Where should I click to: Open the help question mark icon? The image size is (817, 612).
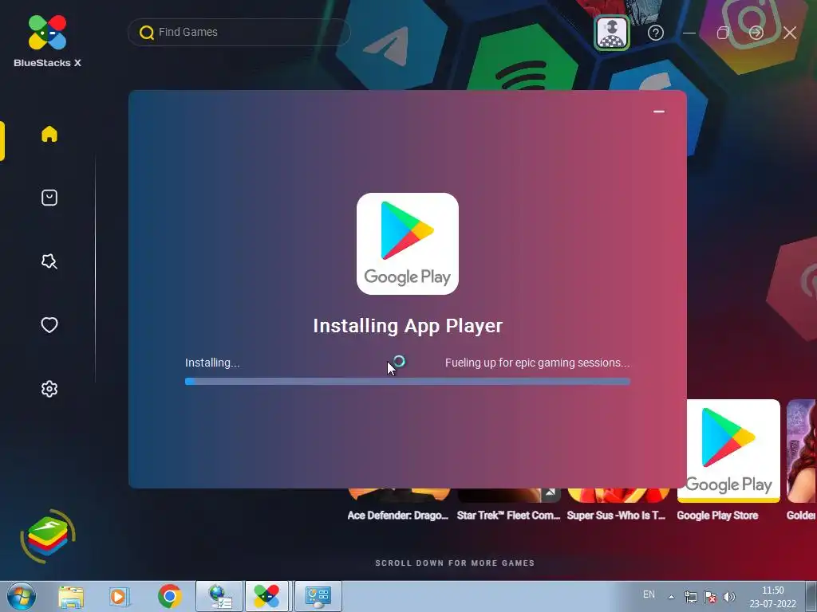tap(656, 33)
